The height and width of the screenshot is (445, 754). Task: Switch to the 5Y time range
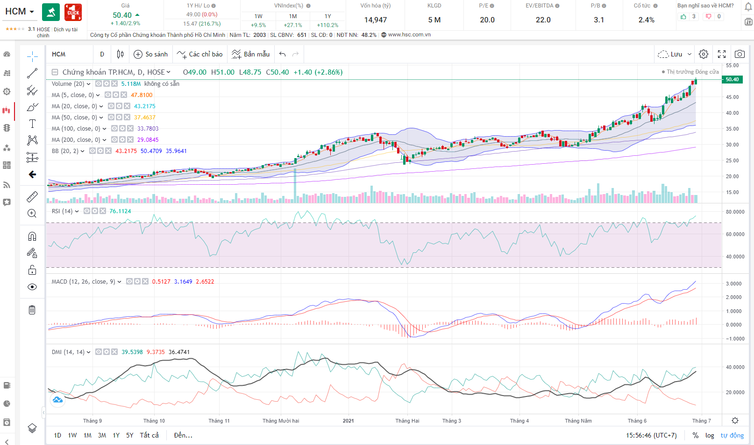[x=130, y=435]
